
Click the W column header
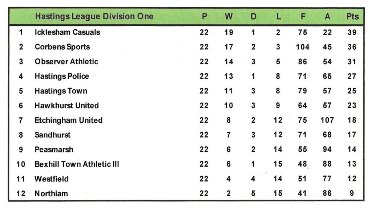pyautogui.click(x=229, y=16)
